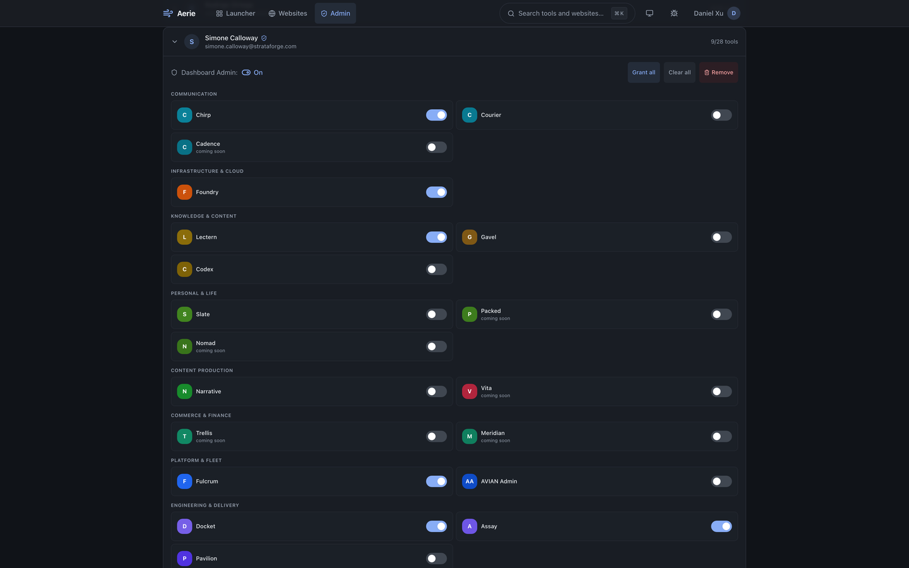Disable Chirp access toggle
Viewport: 909px width, 568px height.
pyautogui.click(x=436, y=115)
